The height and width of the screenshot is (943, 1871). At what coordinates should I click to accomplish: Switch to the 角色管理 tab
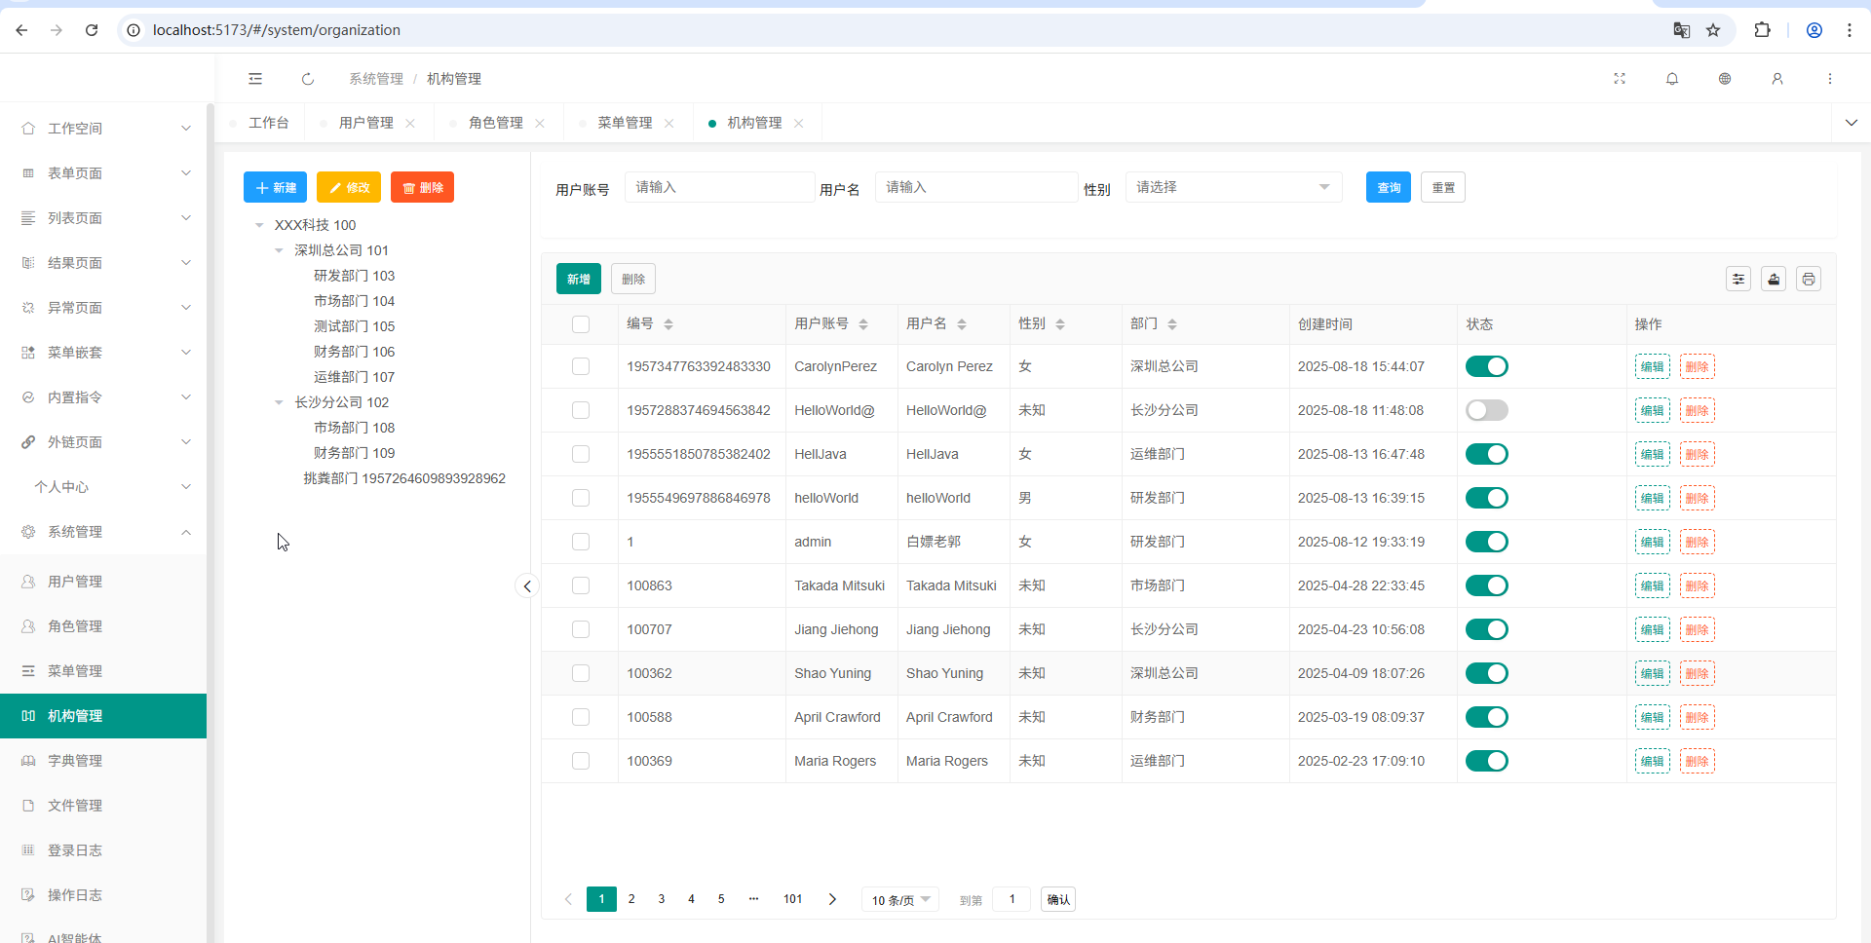pyautogui.click(x=496, y=123)
